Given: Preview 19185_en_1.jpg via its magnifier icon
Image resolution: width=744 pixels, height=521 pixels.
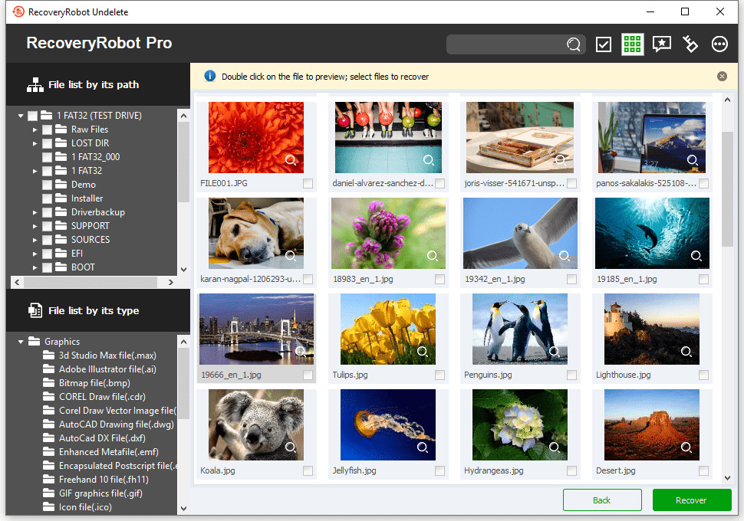Looking at the screenshot, I should pos(696,256).
